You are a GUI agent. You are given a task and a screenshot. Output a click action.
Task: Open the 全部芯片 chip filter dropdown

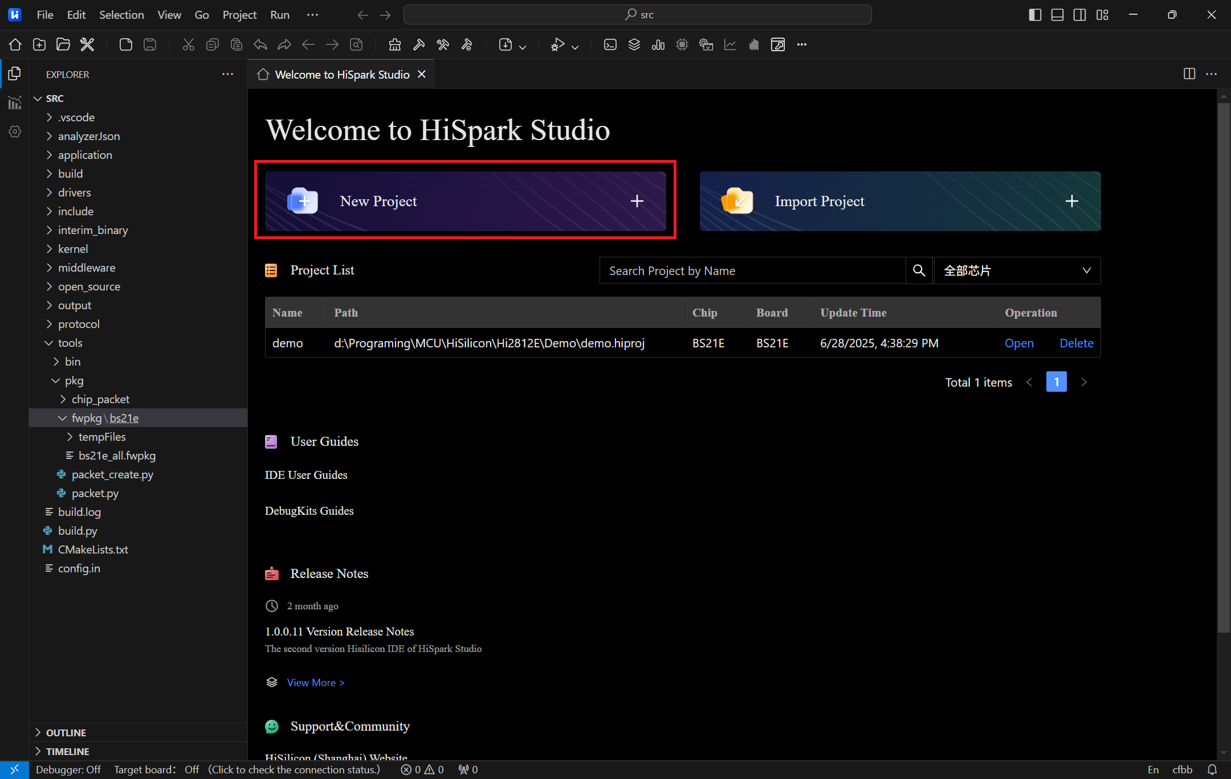point(1017,270)
